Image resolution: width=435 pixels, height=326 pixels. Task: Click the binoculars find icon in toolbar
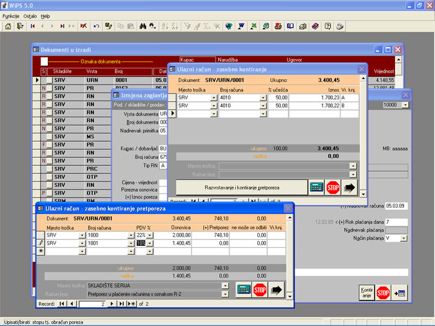pyautogui.click(x=143, y=26)
